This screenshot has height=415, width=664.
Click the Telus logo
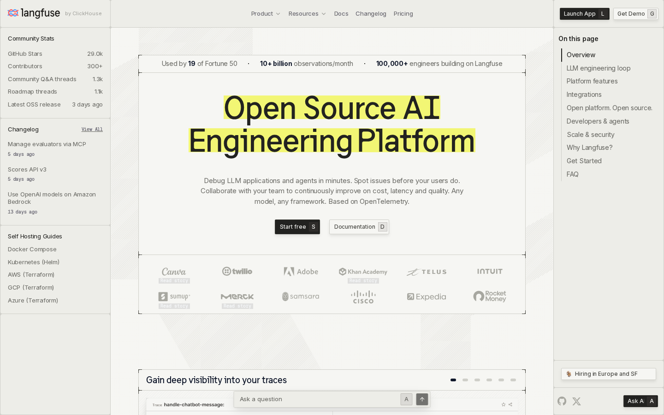pyautogui.click(x=427, y=272)
